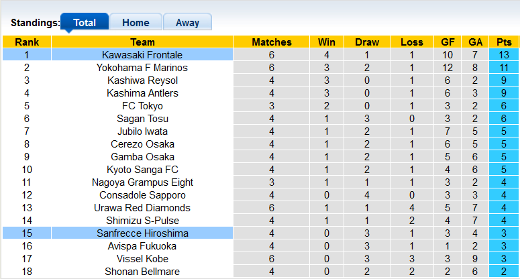The image size is (520, 279).
Task: Open the FC Tokyo team link
Action: [142, 106]
